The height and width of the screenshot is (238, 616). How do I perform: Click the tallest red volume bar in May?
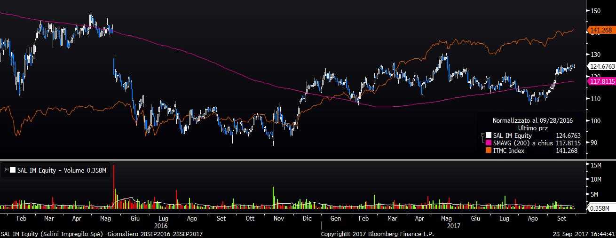click(x=114, y=186)
